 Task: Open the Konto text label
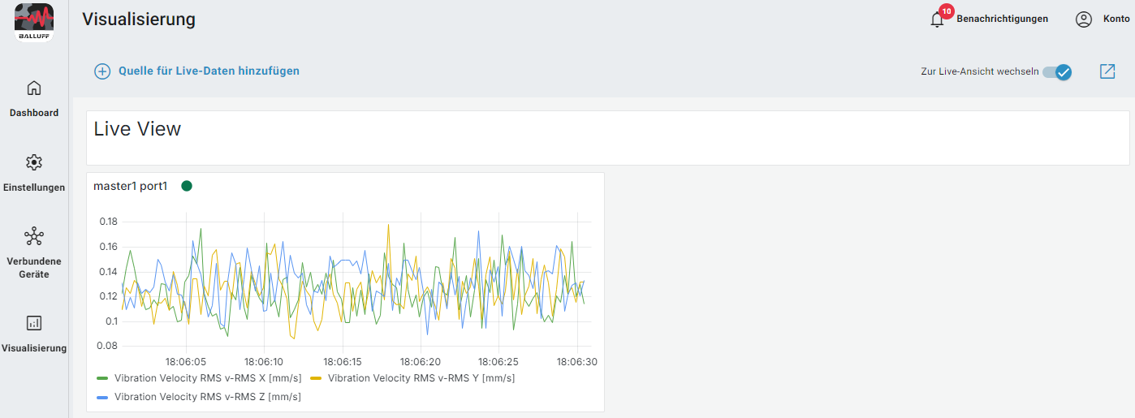pos(1116,19)
